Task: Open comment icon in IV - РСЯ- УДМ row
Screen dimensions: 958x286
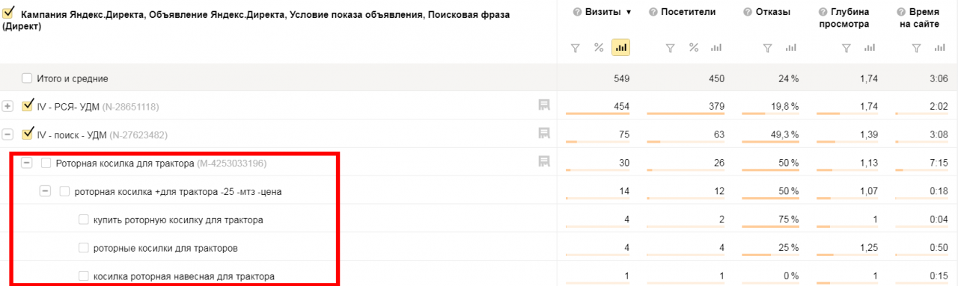Action: point(544,105)
